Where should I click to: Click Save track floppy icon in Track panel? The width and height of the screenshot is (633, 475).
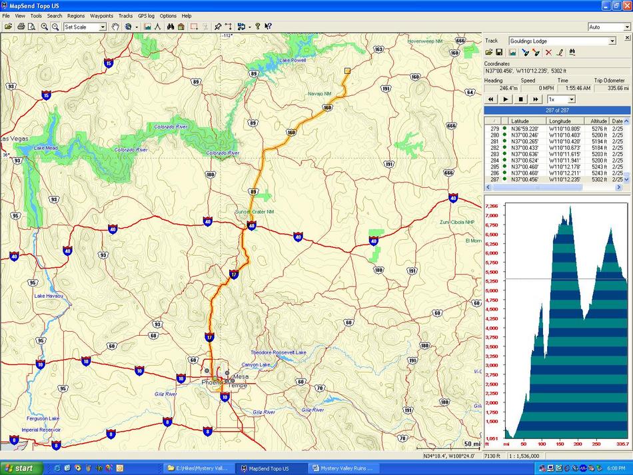tap(499, 53)
